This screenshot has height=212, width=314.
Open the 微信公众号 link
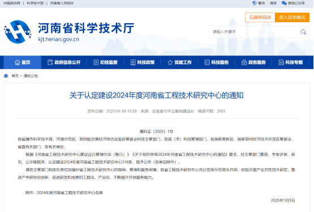coord(296,3)
